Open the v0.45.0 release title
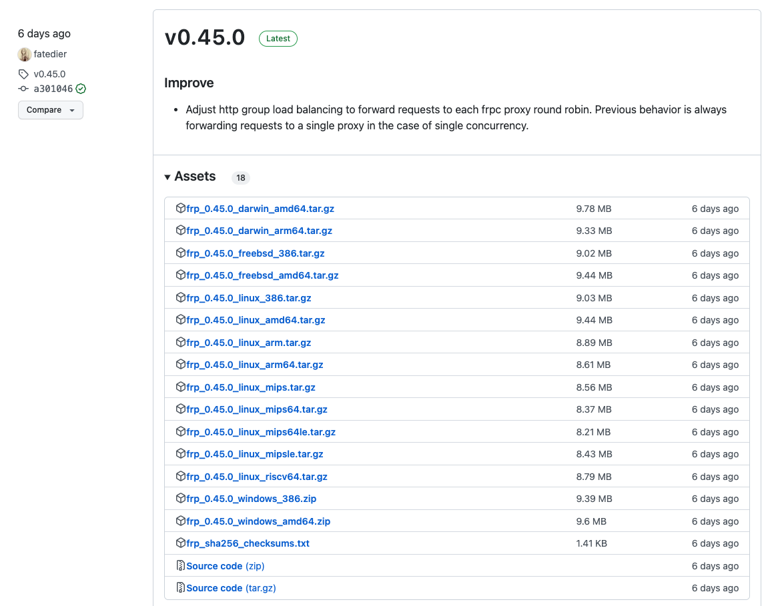The image size is (782, 606). [x=205, y=38]
